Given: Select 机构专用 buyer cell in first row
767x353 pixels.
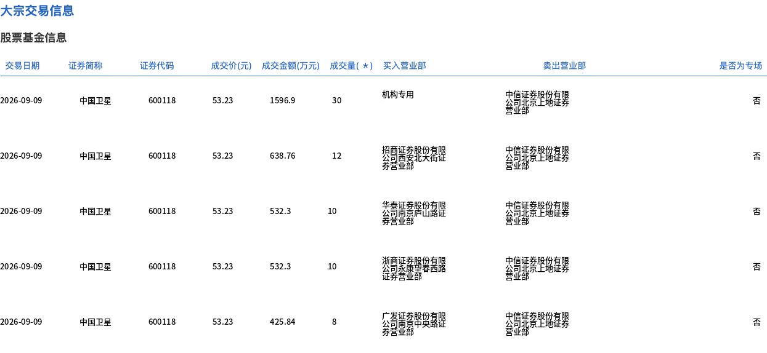Looking at the screenshot, I should (x=398, y=95).
